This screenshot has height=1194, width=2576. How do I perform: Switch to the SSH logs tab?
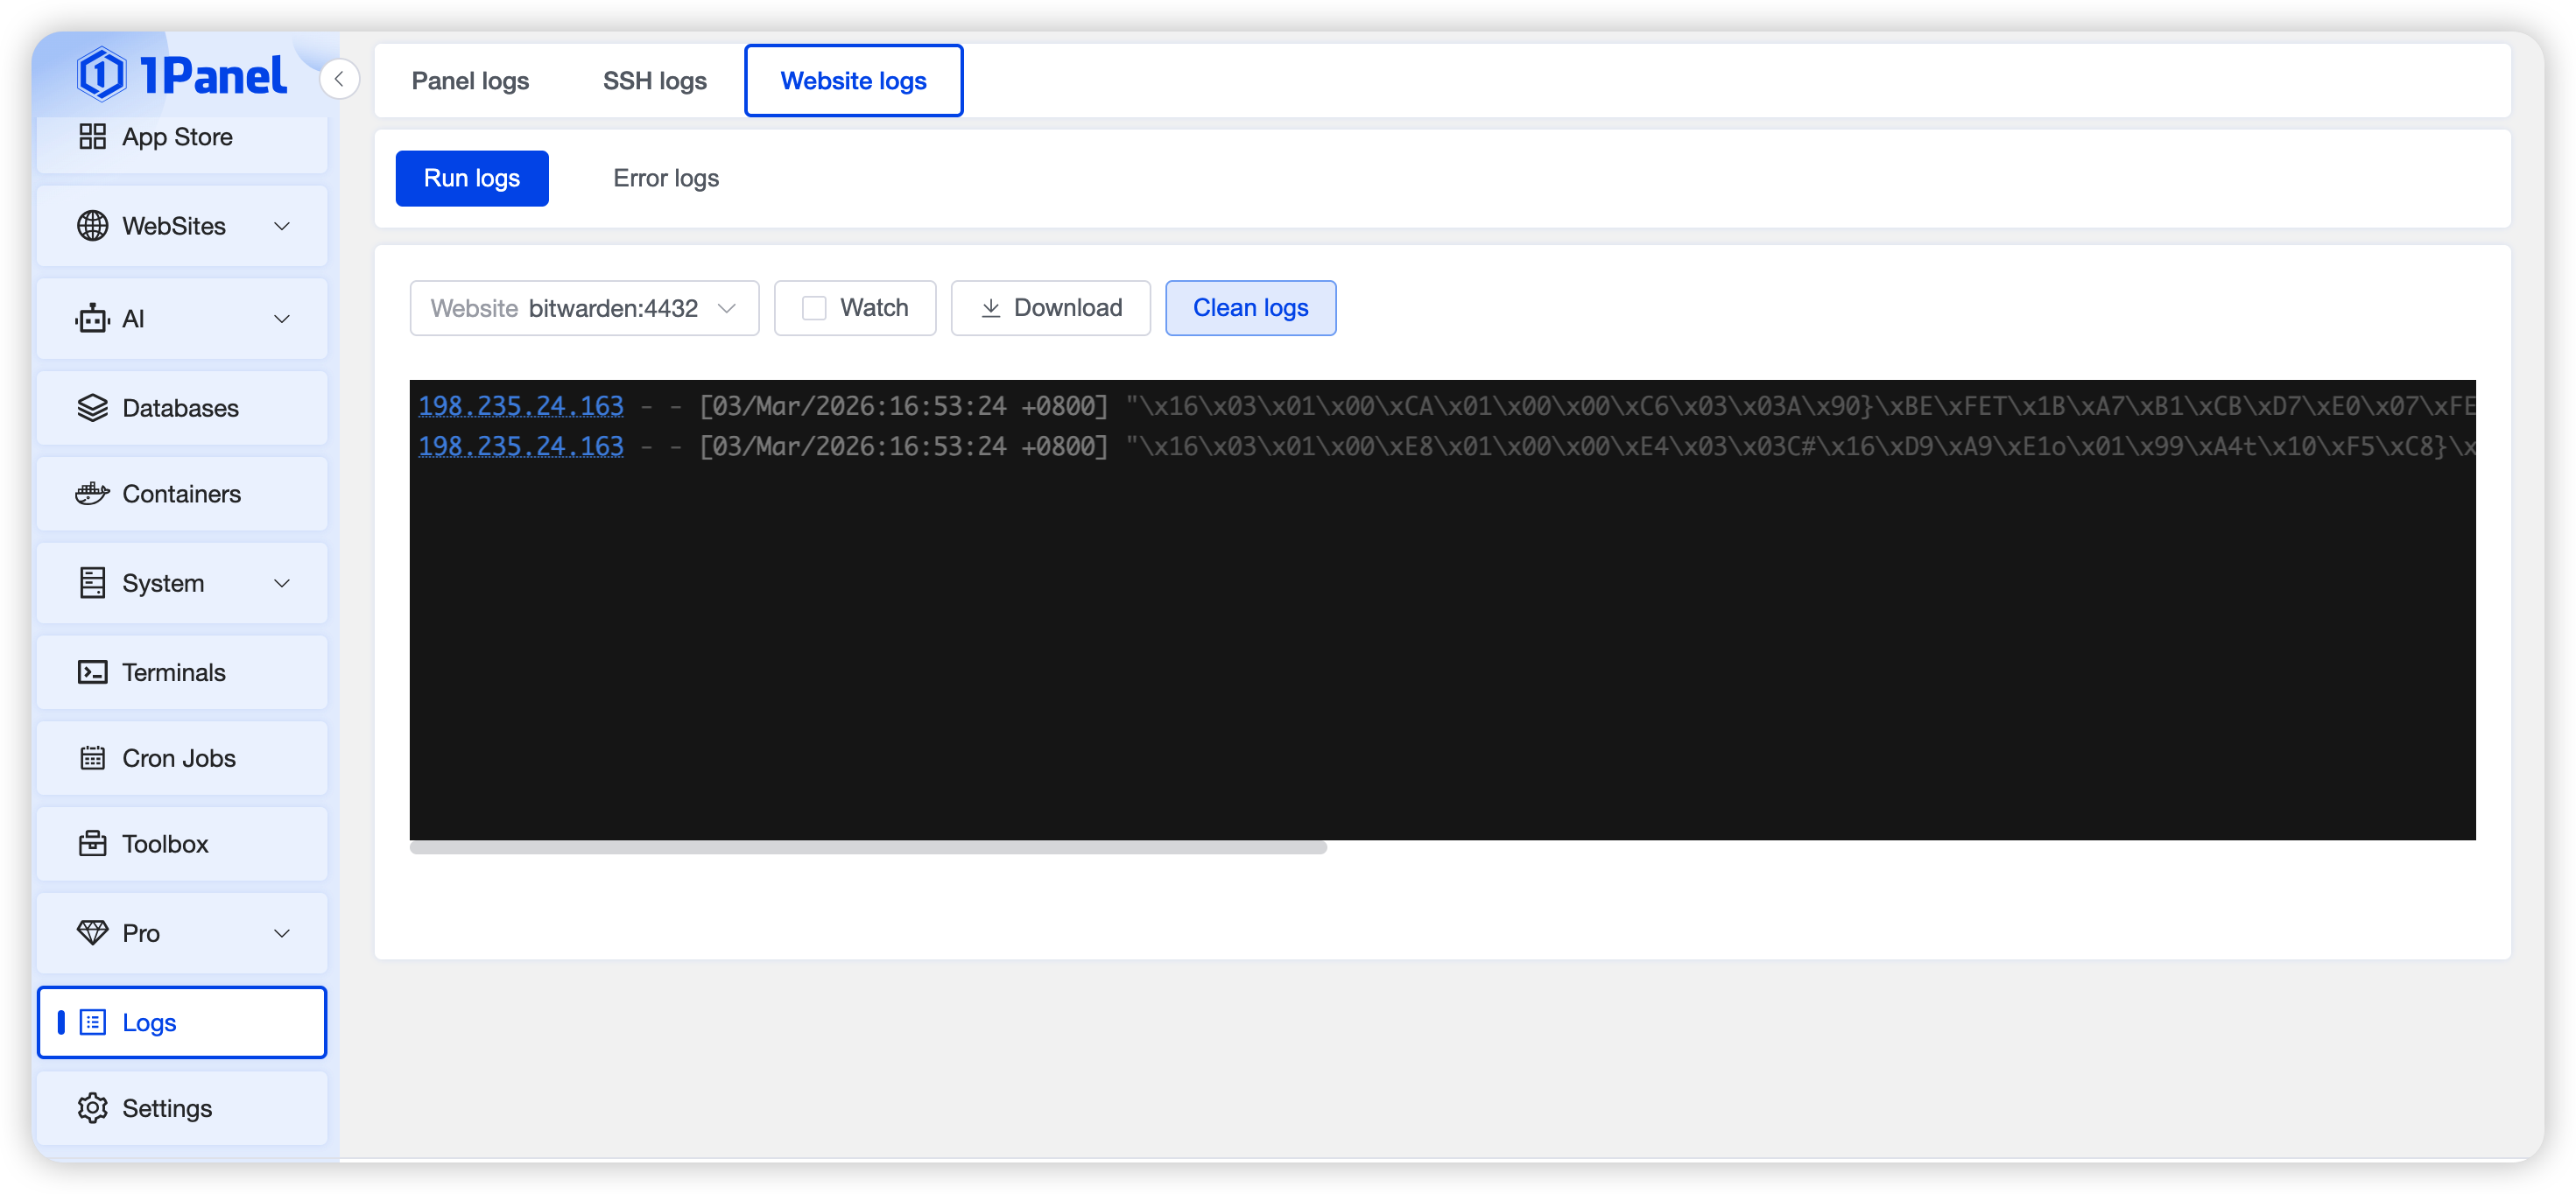tap(654, 81)
